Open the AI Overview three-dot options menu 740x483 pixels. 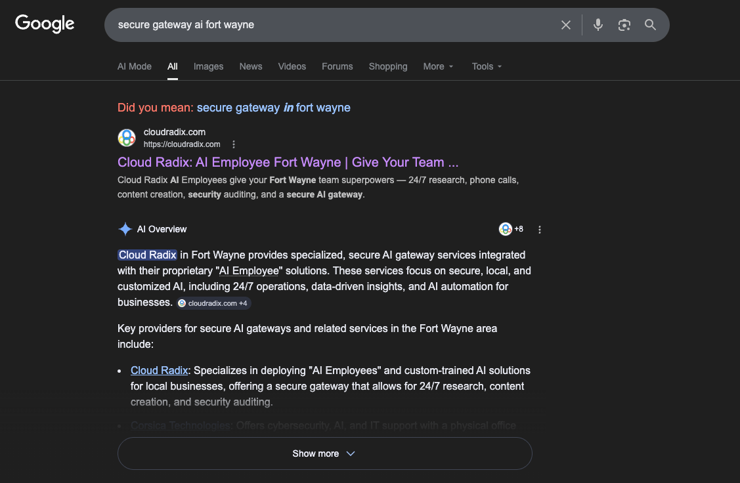click(x=539, y=228)
